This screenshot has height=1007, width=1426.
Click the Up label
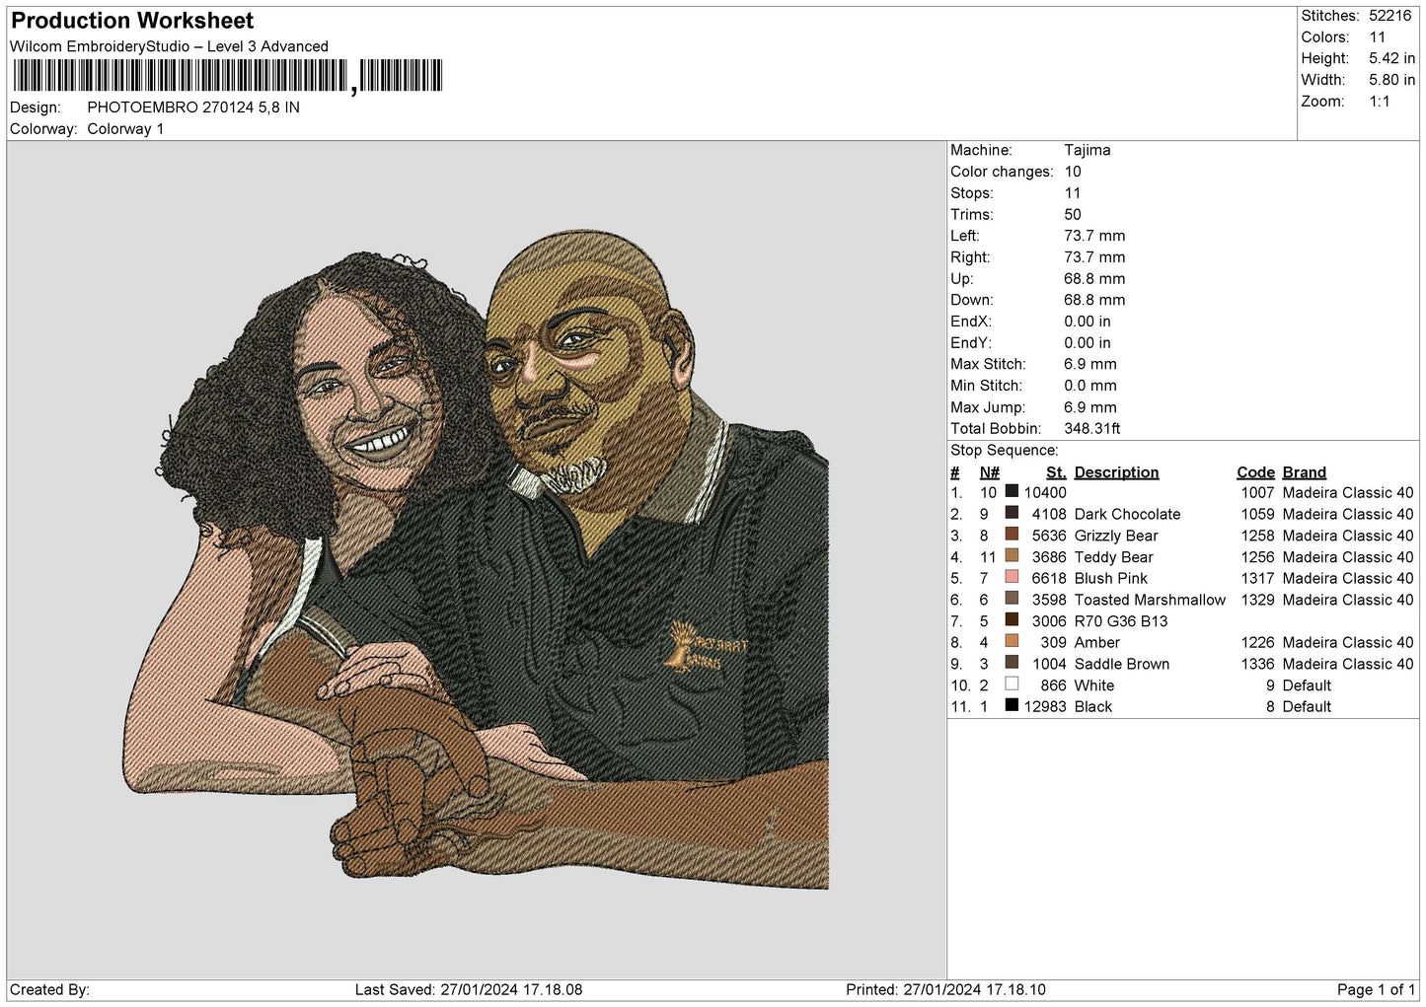point(962,279)
